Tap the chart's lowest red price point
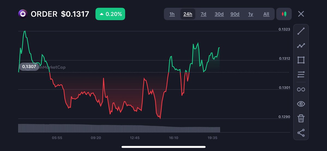This screenshot has width=327, height=151. (x=160, y=118)
